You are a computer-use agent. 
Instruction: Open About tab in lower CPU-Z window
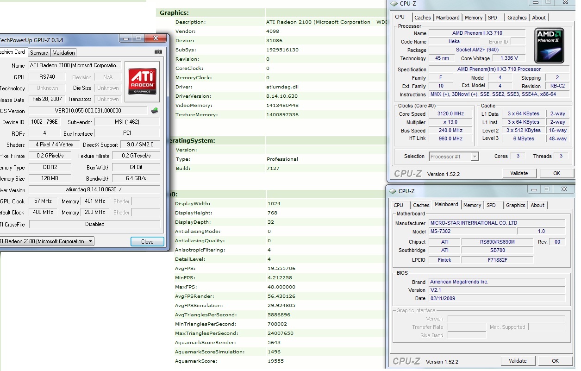click(537, 205)
